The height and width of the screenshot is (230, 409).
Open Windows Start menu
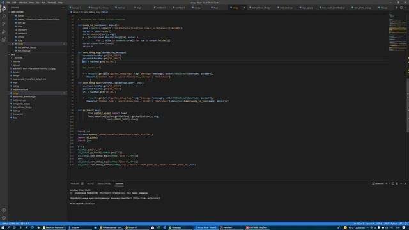[x=3, y=227]
